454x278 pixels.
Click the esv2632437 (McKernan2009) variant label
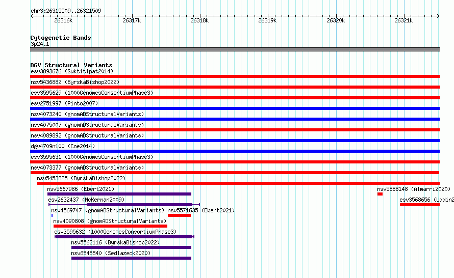(x=86, y=200)
